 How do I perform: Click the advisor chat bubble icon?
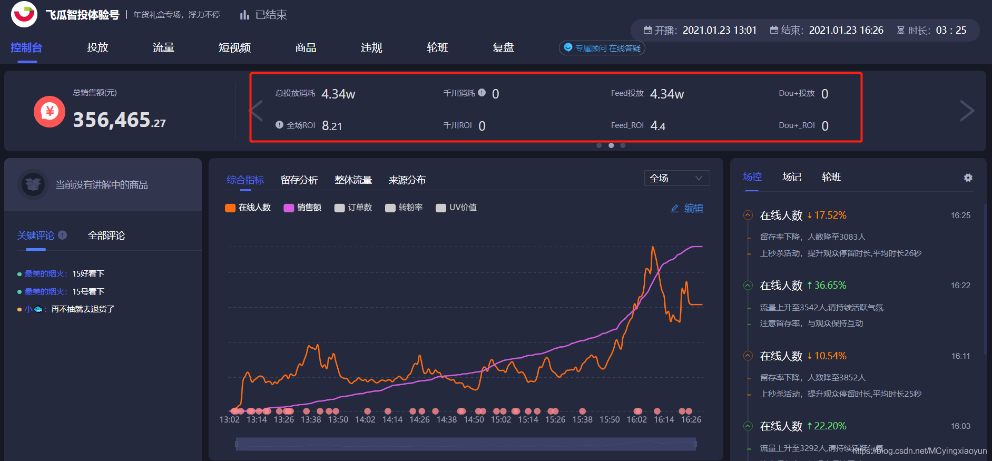point(568,47)
